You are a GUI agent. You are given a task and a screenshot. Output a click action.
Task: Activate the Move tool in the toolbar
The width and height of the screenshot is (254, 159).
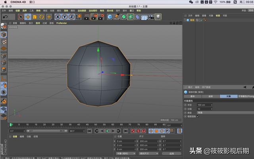pyautogui.click(x=28, y=17)
